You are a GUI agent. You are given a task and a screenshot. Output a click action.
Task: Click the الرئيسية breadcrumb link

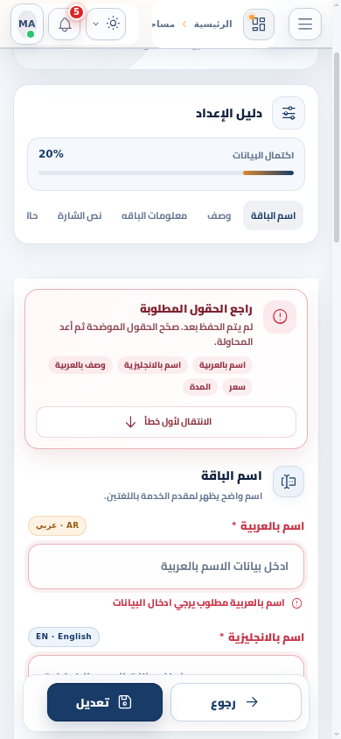tap(213, 24)
